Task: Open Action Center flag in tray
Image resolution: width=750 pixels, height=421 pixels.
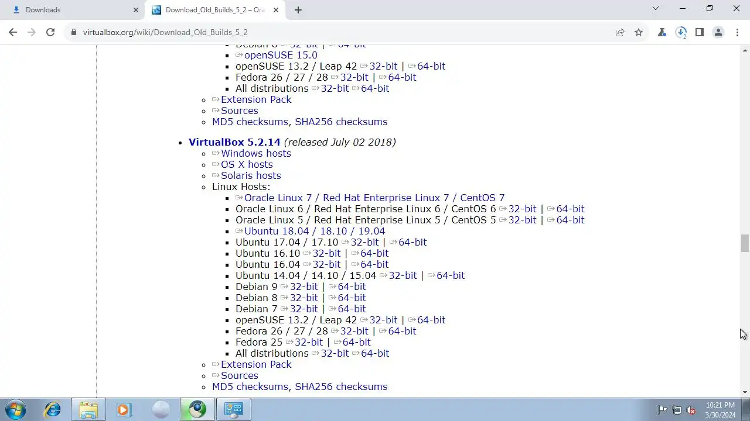Action: click(662, 410)
